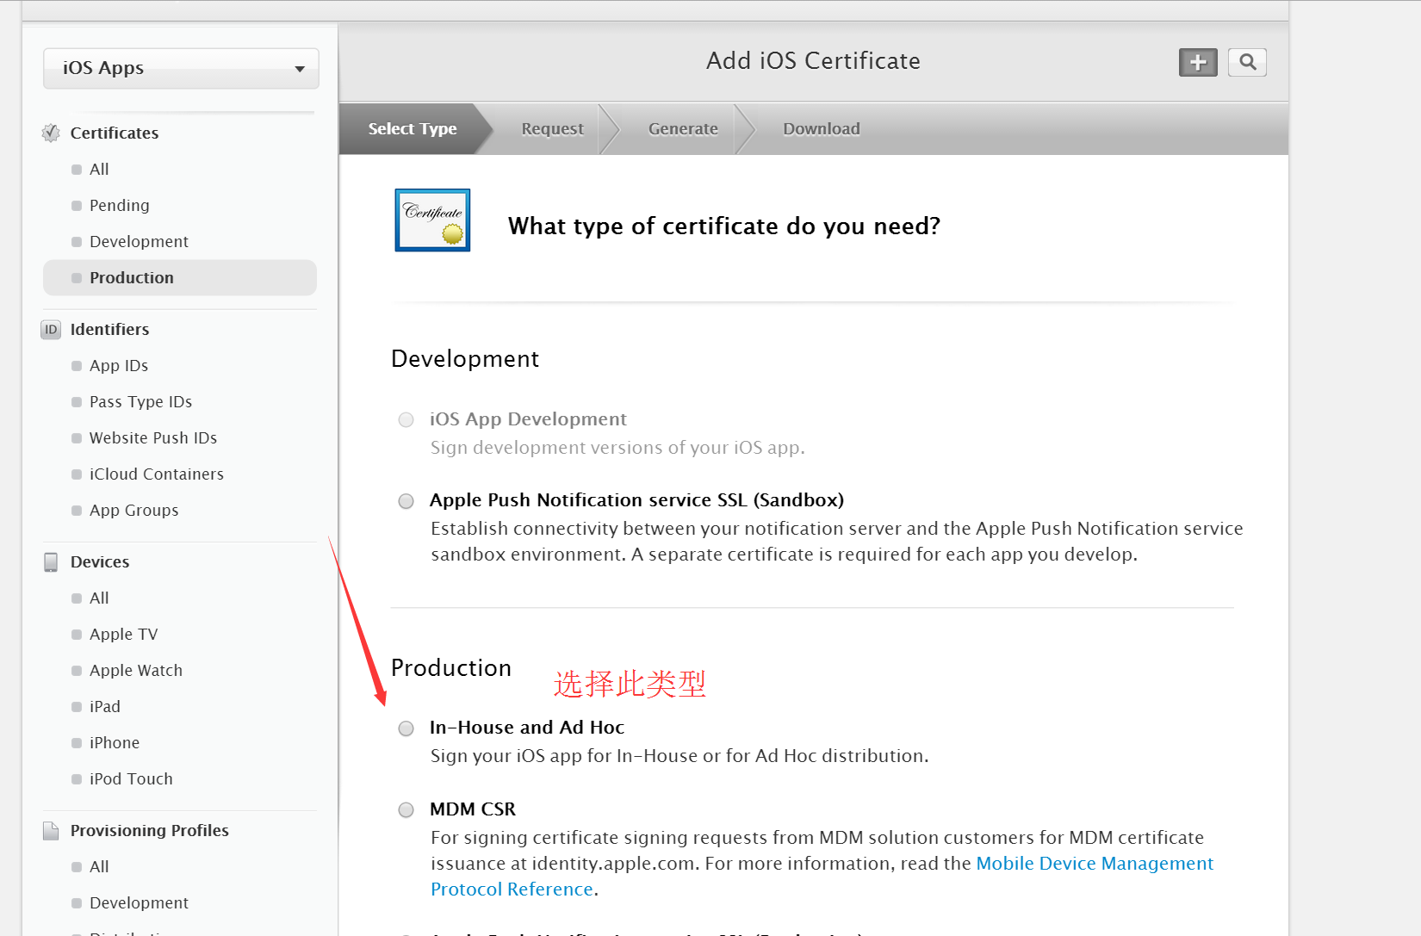Open the Mobile Device Management Protocol Reference link
The image size is (1421, 936).
coord(822,877)
